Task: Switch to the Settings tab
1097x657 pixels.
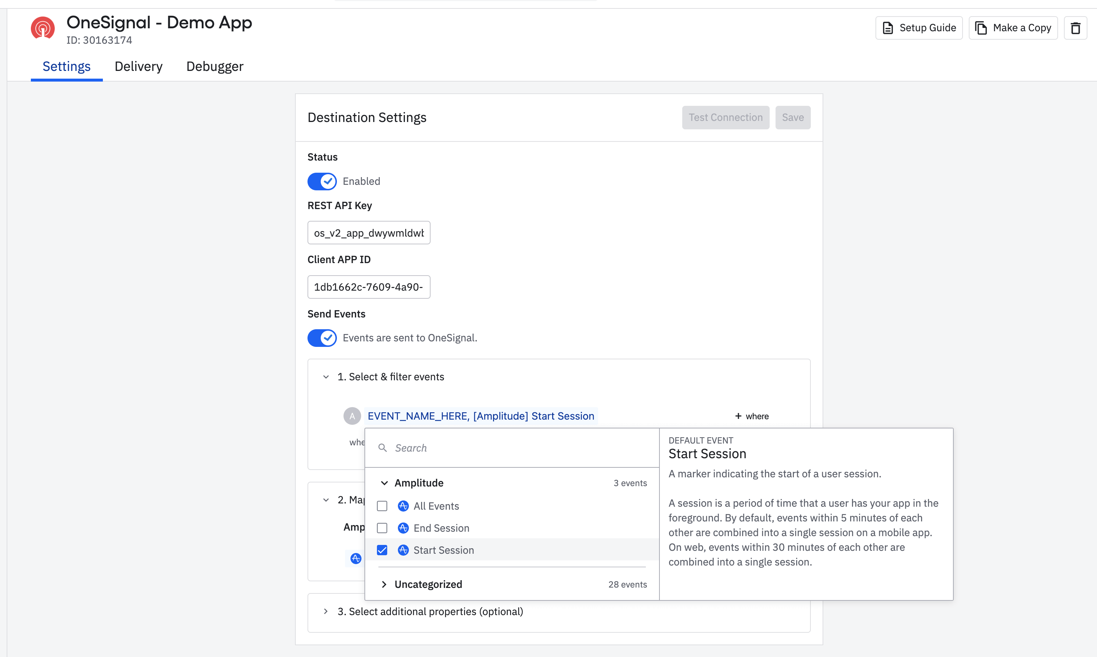Action: tap(66, 67)
